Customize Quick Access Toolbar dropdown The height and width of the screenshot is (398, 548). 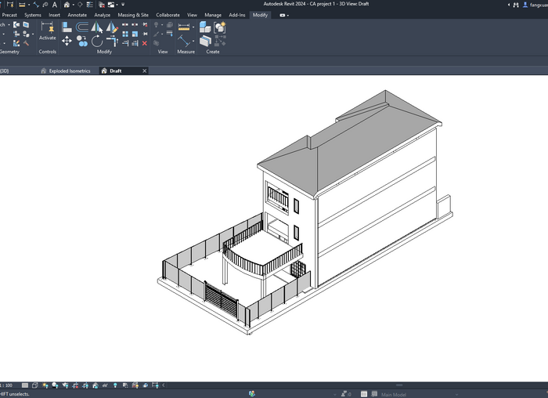pyautogui.click(x=123, y=5)
